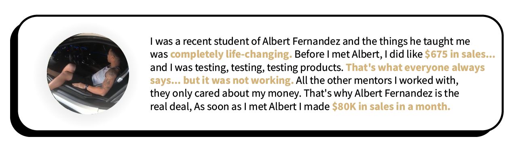Click highlighted text "That's what everyone always"
The width and height of the screenshot is (514, 145).
(x=415, y=67)
